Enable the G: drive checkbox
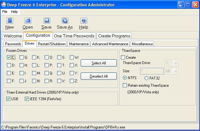Image resolution: width=200 pixels, height=131 pixels. (21, 57)
